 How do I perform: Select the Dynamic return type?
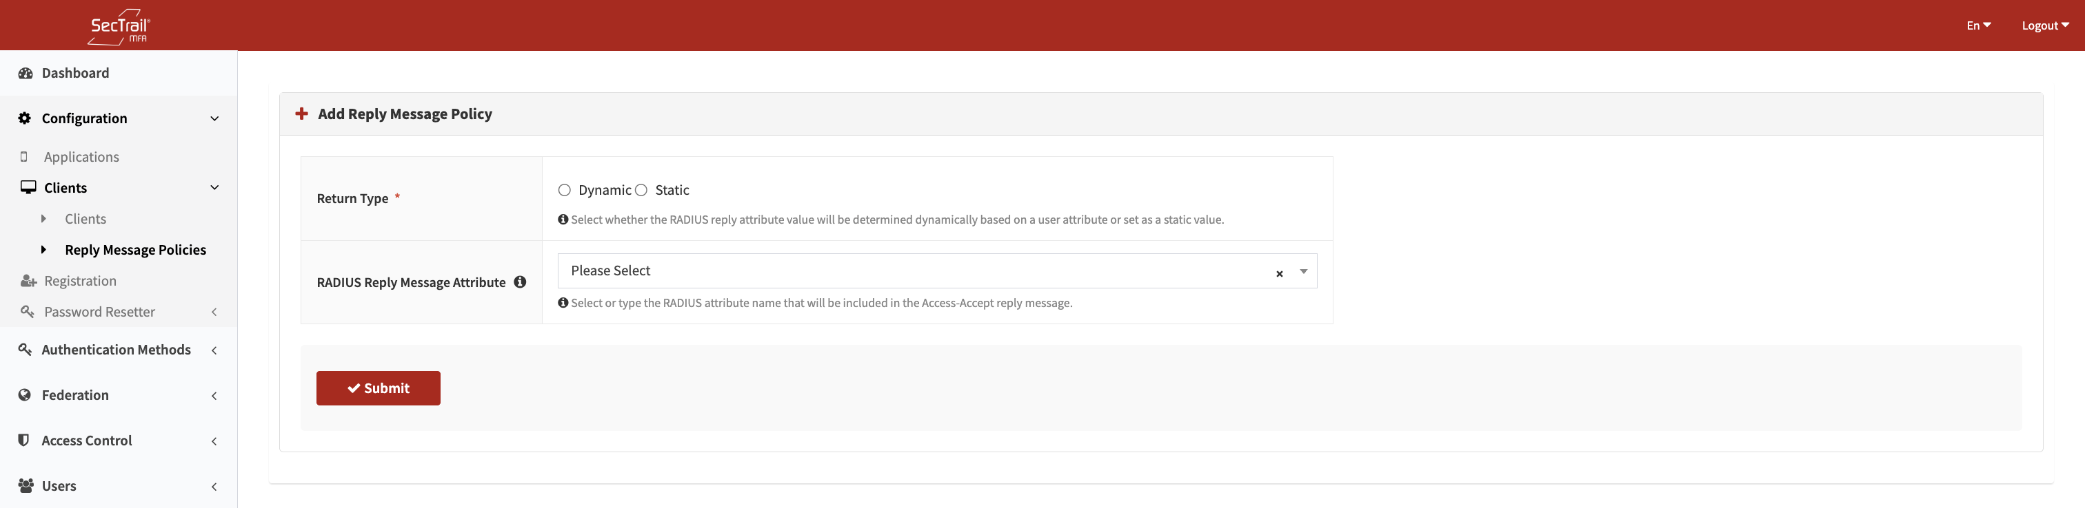coord(564,191)
